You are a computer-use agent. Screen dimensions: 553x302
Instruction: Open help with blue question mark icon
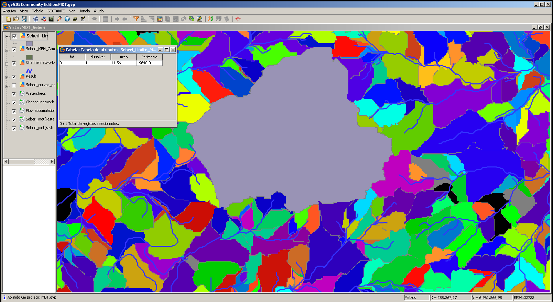(x=67, y=19)
